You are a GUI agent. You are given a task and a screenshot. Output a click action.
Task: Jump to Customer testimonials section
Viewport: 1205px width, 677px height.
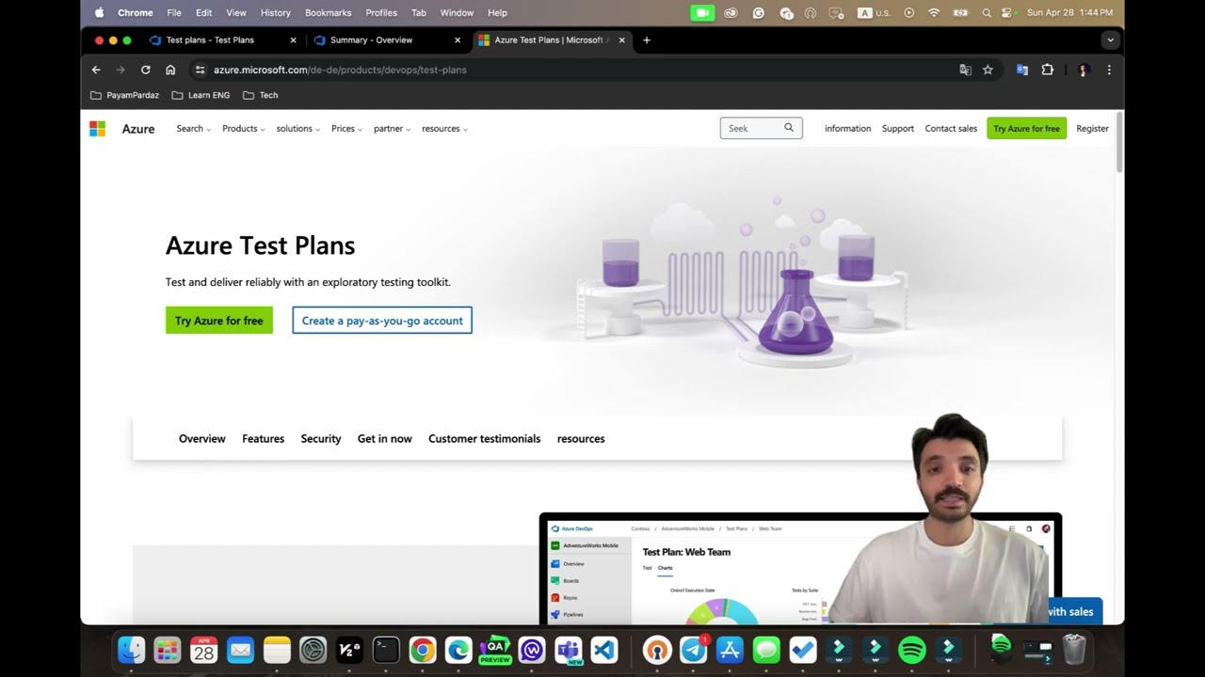(x=484, y=439)
